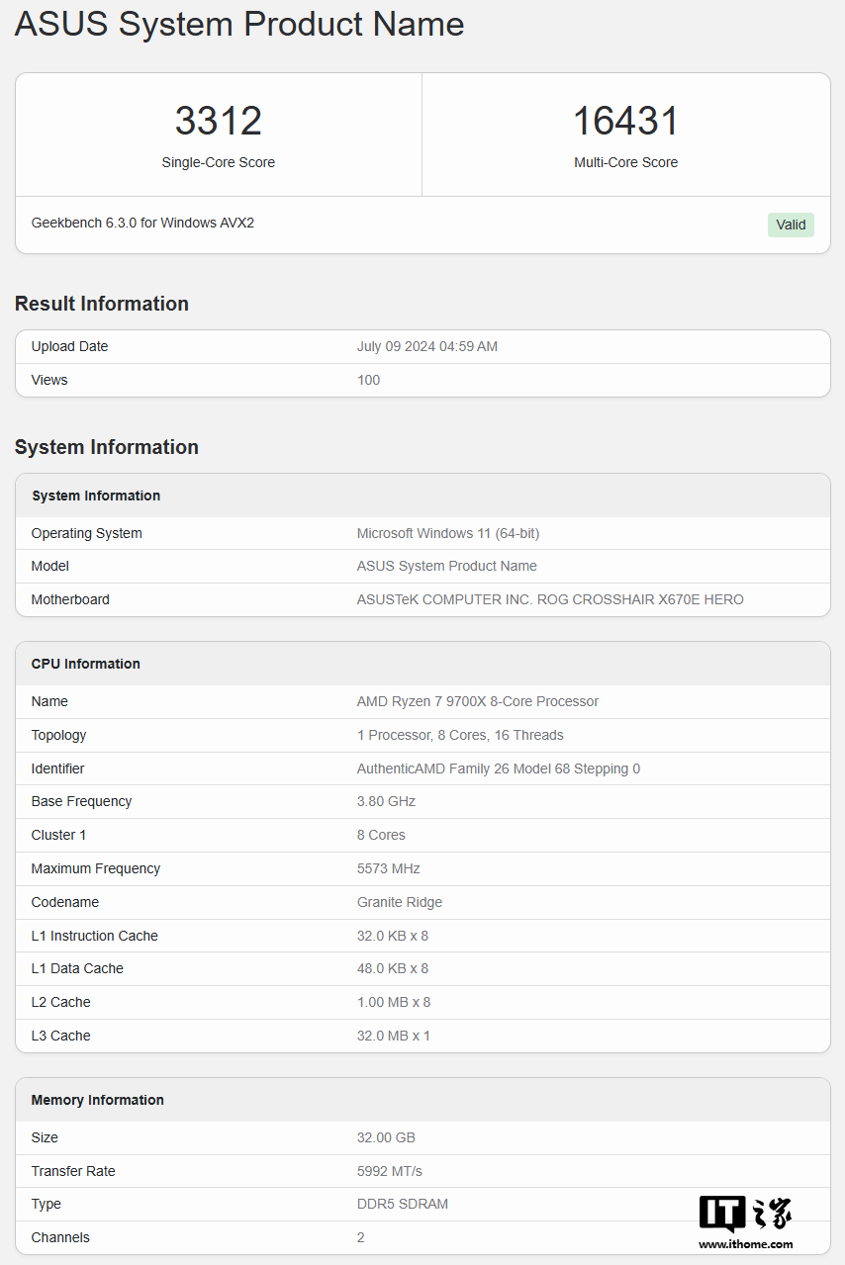Image resolution: width=845 pixels, height=1265 pixels.
Task: Click the Memory Information table header
Action: pyautogui.click(x=97, y=1100)
